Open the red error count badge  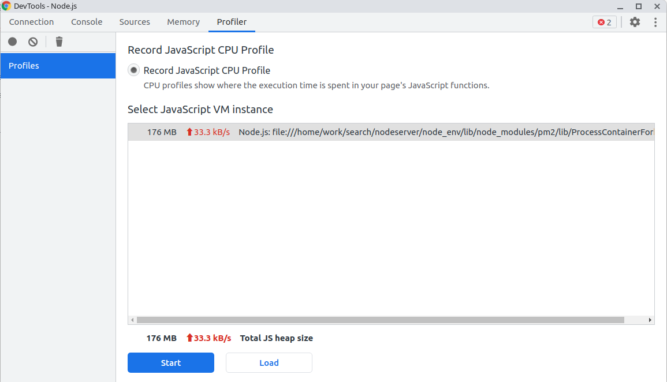coord(605,22)
